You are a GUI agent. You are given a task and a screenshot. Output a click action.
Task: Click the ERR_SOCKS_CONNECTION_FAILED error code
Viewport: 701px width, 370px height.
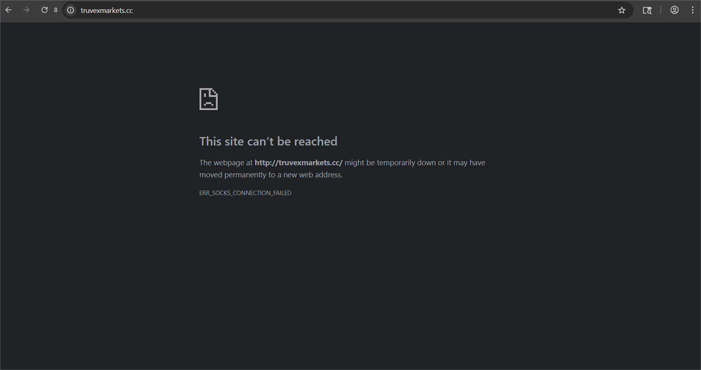[245, 193]
